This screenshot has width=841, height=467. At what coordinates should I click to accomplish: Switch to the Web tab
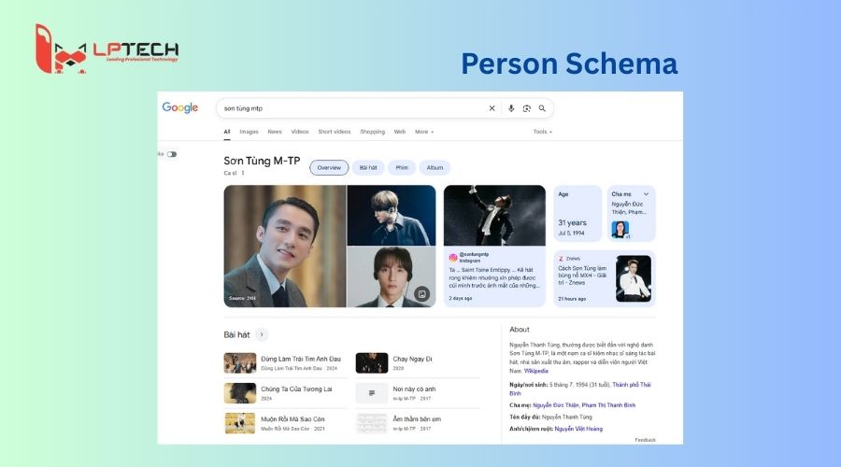pos(400,132)
